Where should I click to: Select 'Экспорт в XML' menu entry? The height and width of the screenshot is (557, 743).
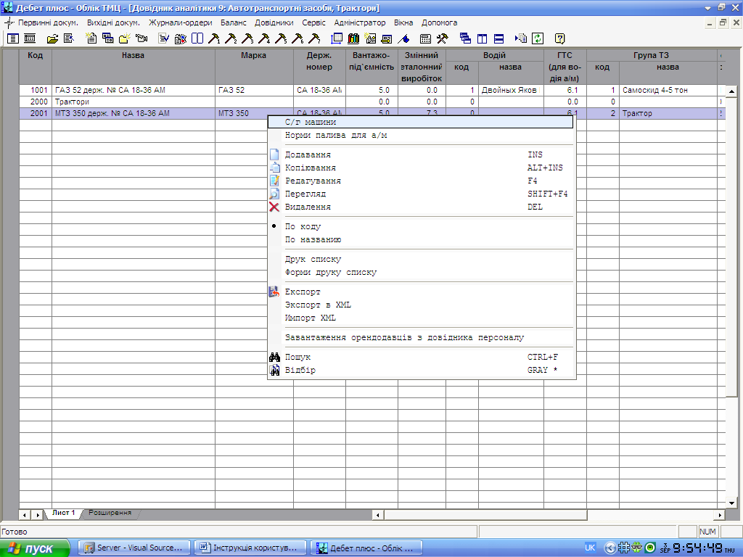420,305
